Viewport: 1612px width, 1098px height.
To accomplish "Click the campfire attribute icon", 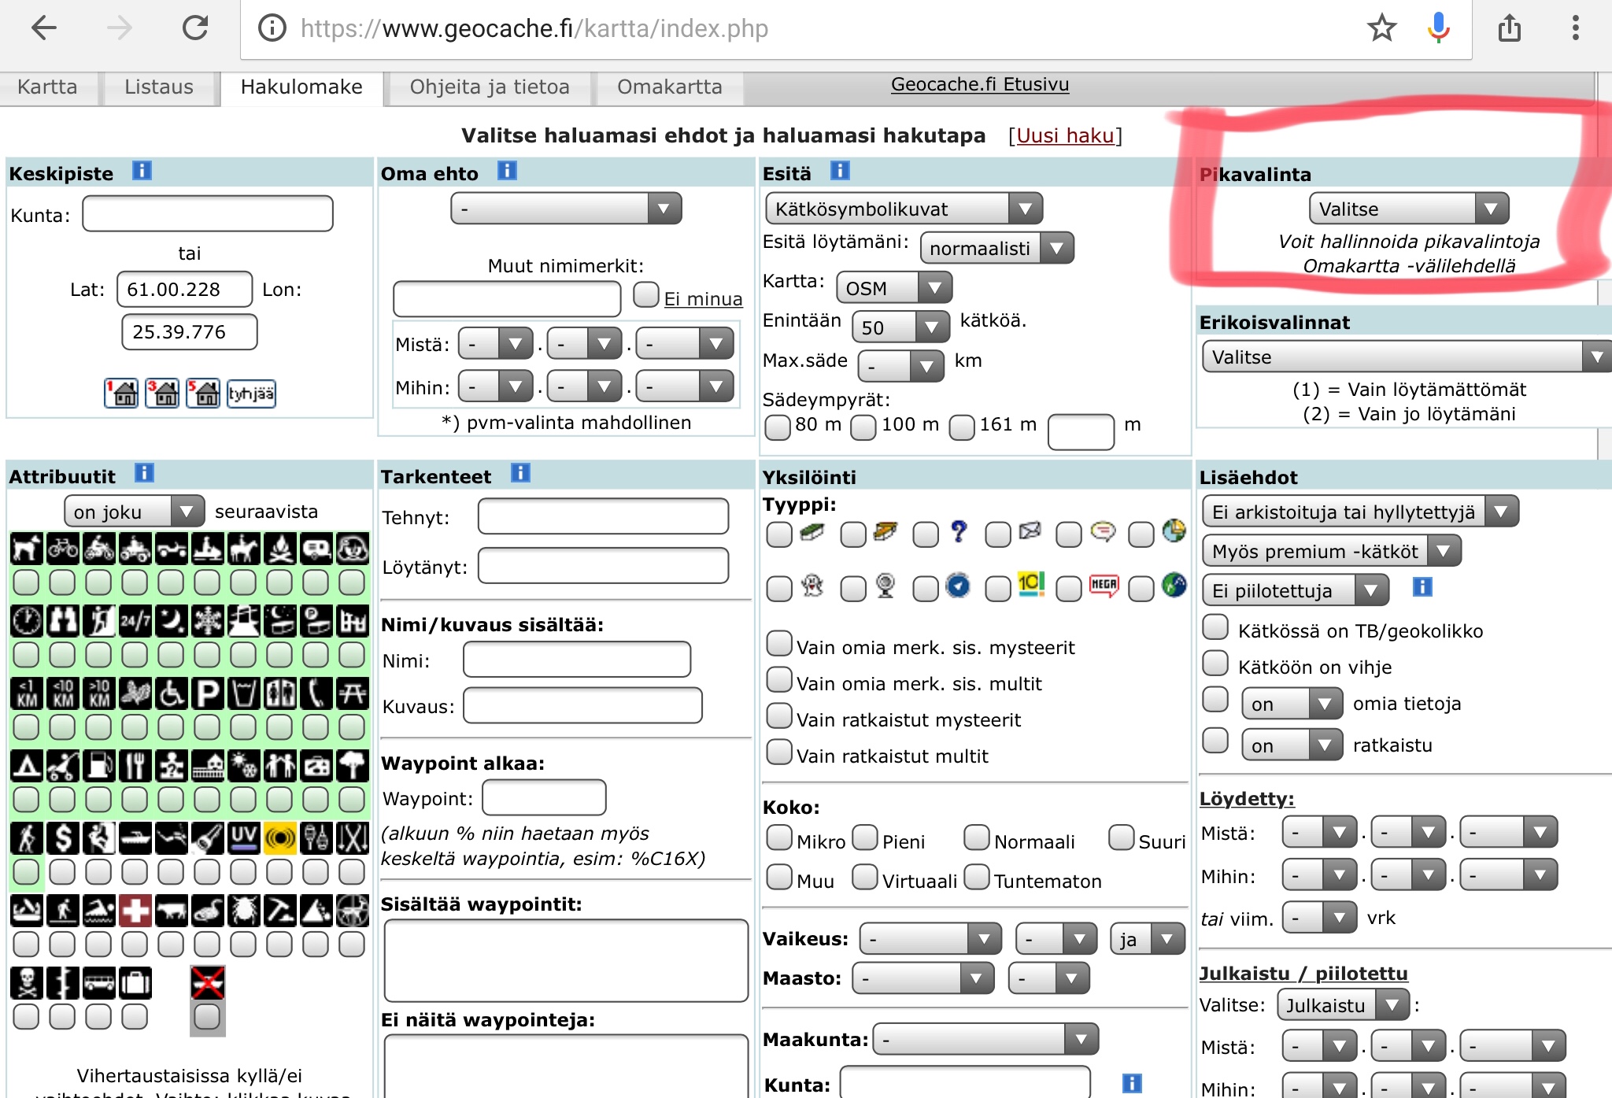I will pos(280,549).
